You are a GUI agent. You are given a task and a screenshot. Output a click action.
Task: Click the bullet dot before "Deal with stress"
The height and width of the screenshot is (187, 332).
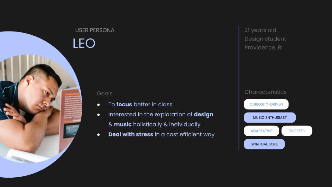click(99, 135)
